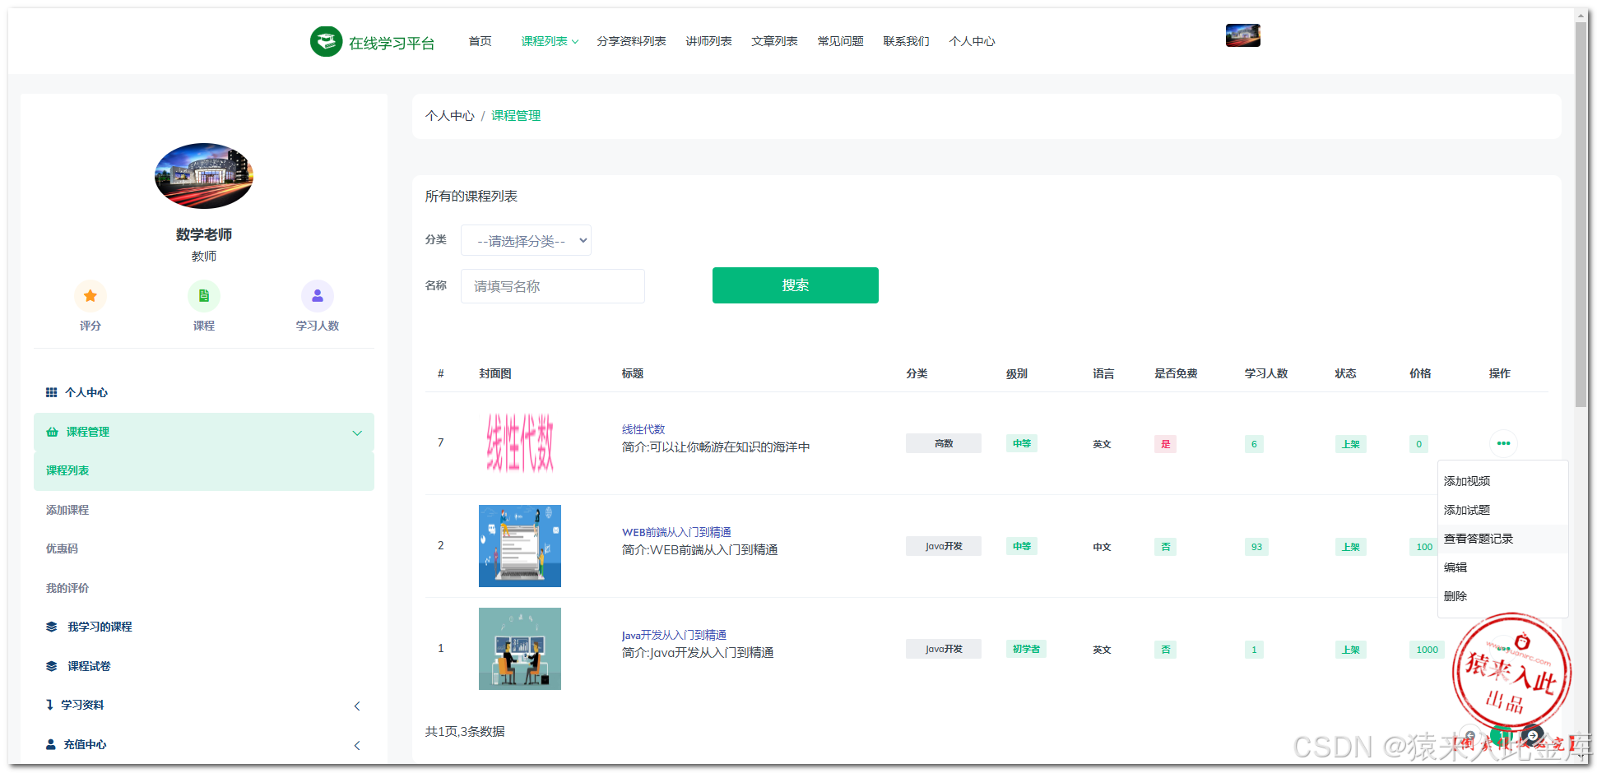The width and height of the screenshot is (1597, 773).
Task: Open the --请选择分类-- category dropdown
Action: point(526,240)
